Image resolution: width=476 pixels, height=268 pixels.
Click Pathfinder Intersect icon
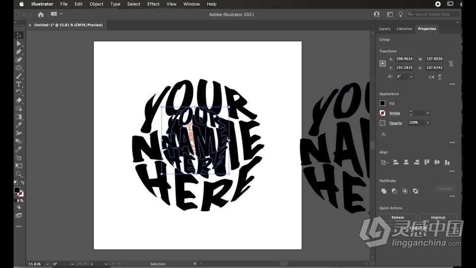[405, 191]
